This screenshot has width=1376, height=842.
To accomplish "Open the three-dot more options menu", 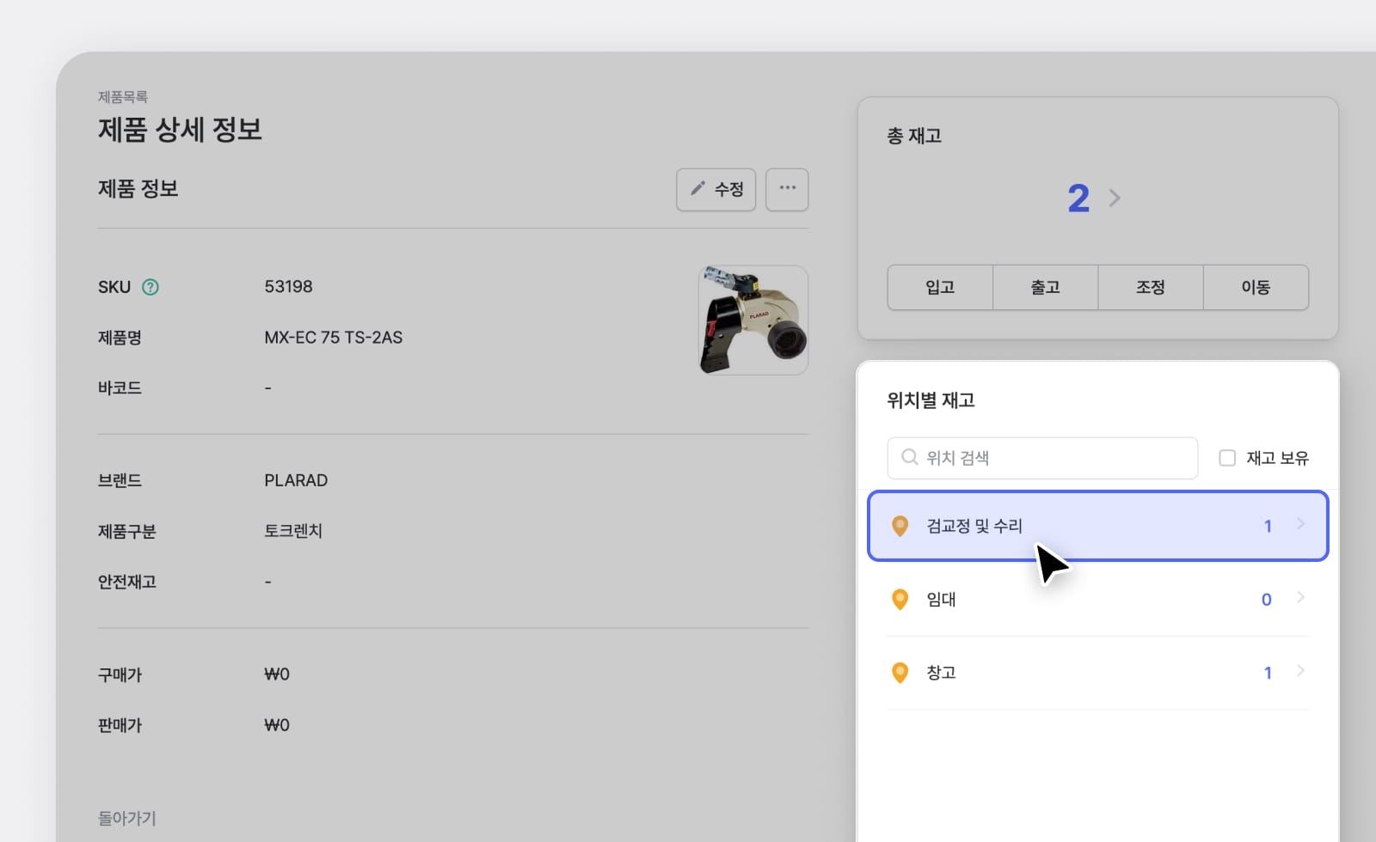I will click(x=787, y=189).
